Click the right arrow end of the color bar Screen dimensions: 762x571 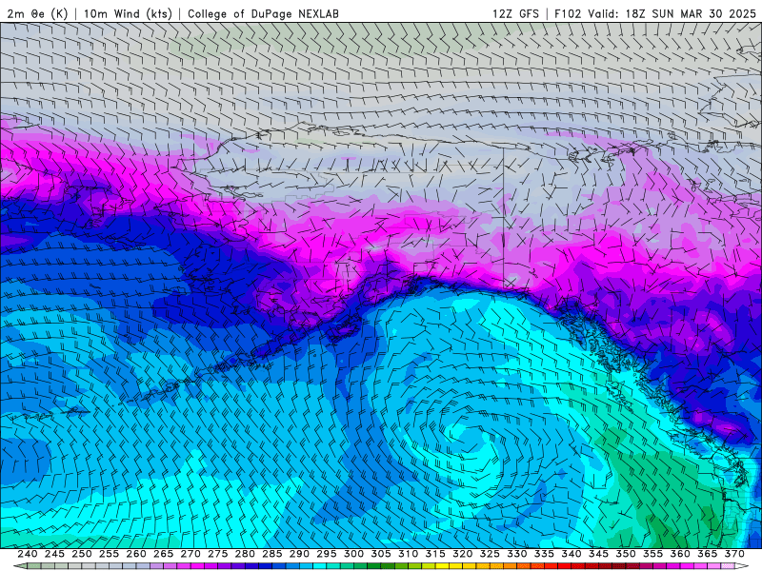coord(742,566)
